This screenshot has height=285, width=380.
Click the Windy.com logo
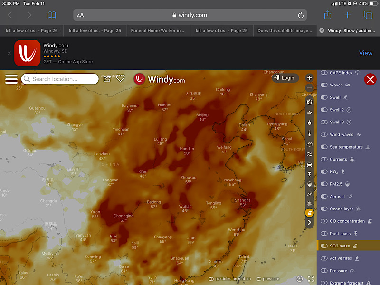[x=160, y=79]
